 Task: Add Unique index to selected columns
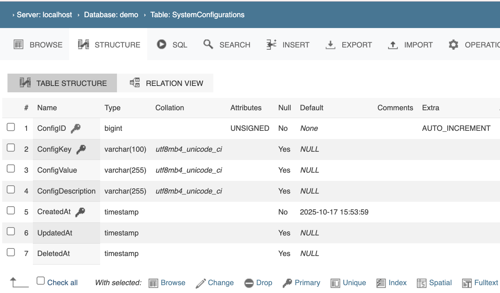pyautogui.click(x=349, y=283)
